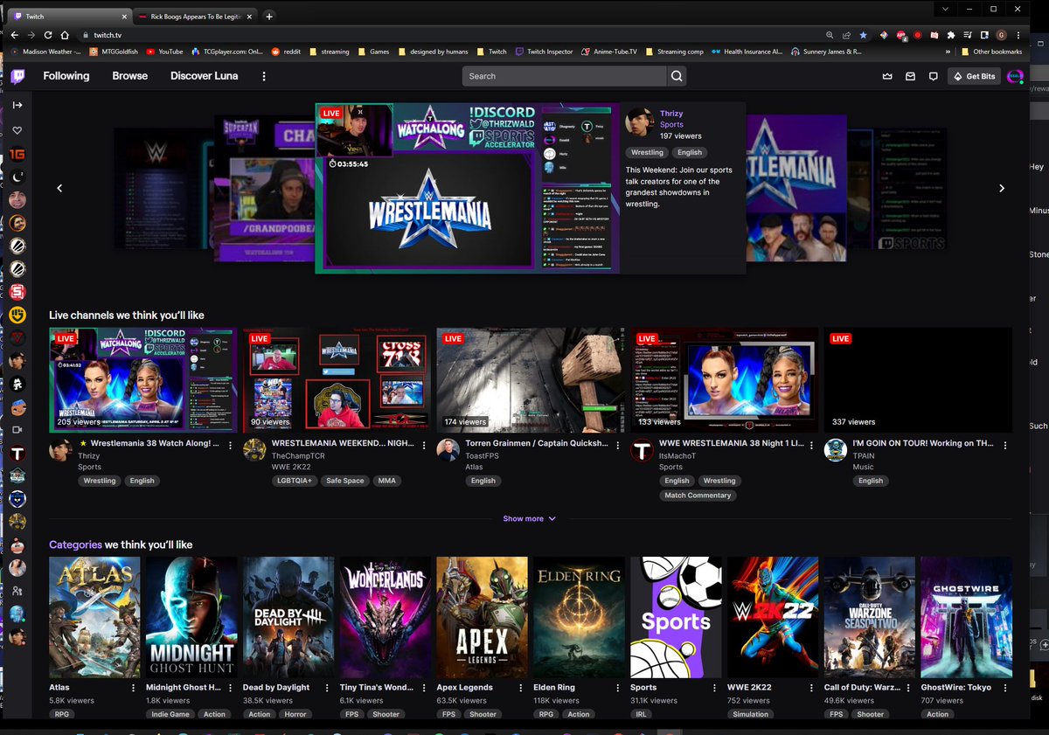1049x735 pixels.
Task: Reload the twitch.tv page
Action: point(49,35)
